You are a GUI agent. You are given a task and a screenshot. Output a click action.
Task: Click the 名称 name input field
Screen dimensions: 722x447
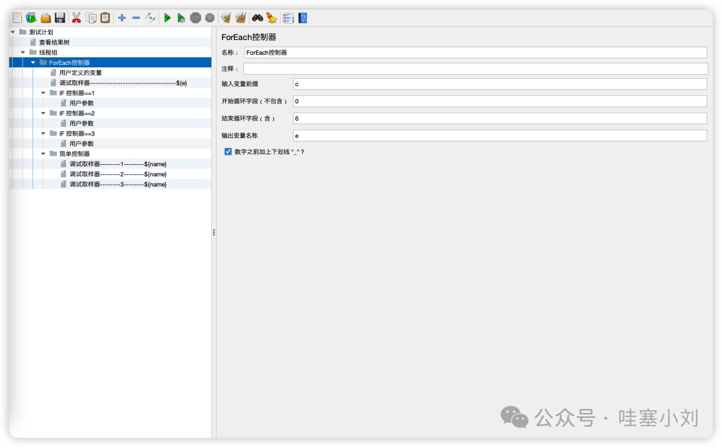[x=476, y=52]
